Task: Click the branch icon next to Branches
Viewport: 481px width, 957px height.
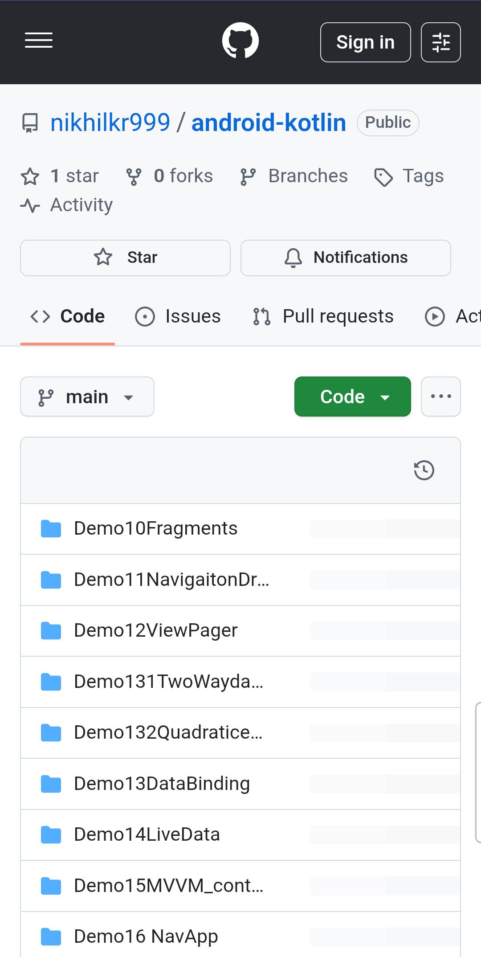Action: pos(248,176)
